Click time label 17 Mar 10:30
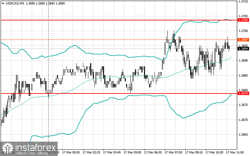250x156 pixels. 214,152
